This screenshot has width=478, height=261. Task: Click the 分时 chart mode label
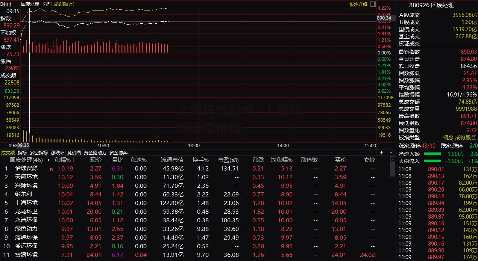[47, 4]
